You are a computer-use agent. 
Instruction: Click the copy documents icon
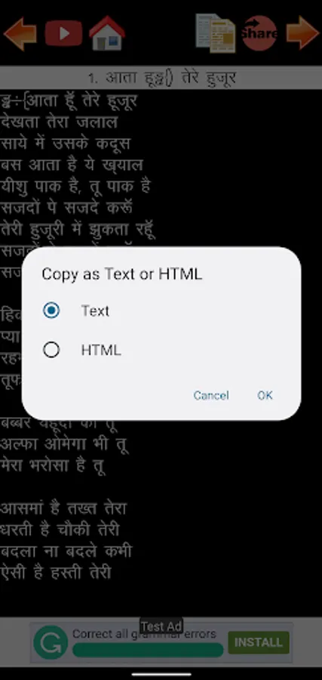click(216, 33)
